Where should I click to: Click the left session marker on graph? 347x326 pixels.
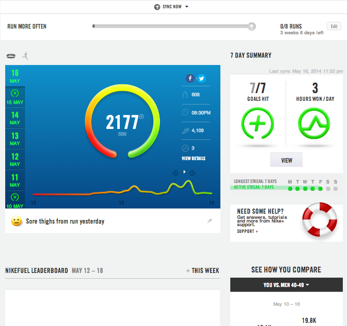pyautogui.click(x=176, y=173)
